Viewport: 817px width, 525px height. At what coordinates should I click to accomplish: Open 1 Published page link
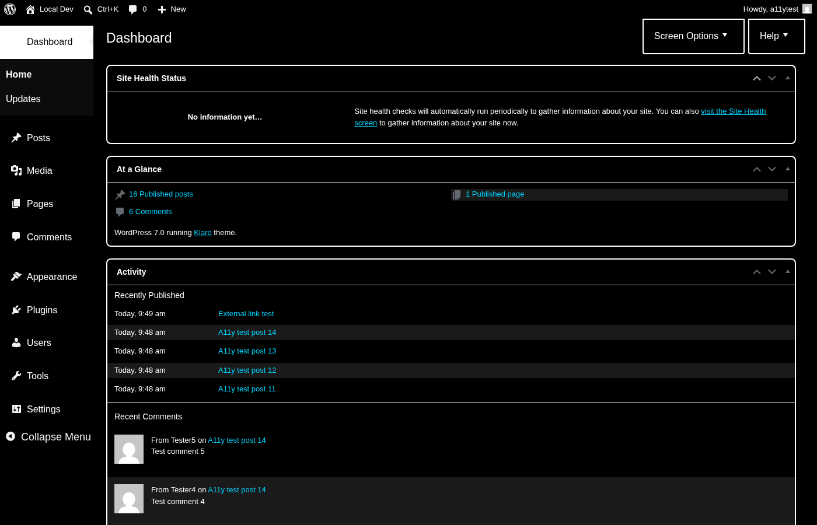pyautogui.click(x=495, y=194)
